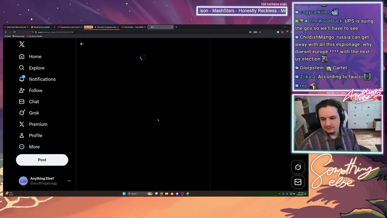Click the taskbar Search box
The height and width of the screenshot is (218, 387).
[x=140, y=194]
